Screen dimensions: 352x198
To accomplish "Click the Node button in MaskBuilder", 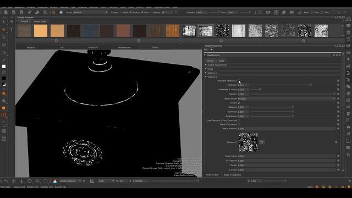I will (222, 61).
